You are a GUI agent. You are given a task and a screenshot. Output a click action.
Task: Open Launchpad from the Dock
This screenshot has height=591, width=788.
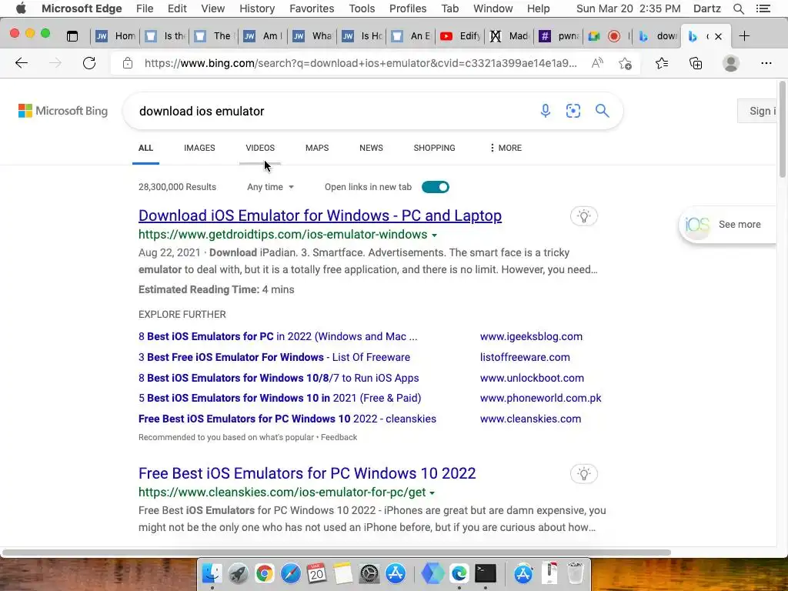tap(239, 573)
